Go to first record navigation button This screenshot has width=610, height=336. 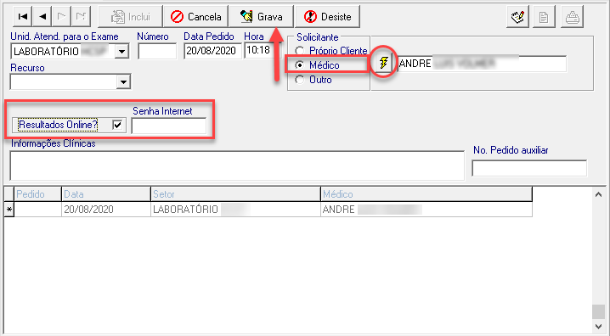(x=23, y=16)
